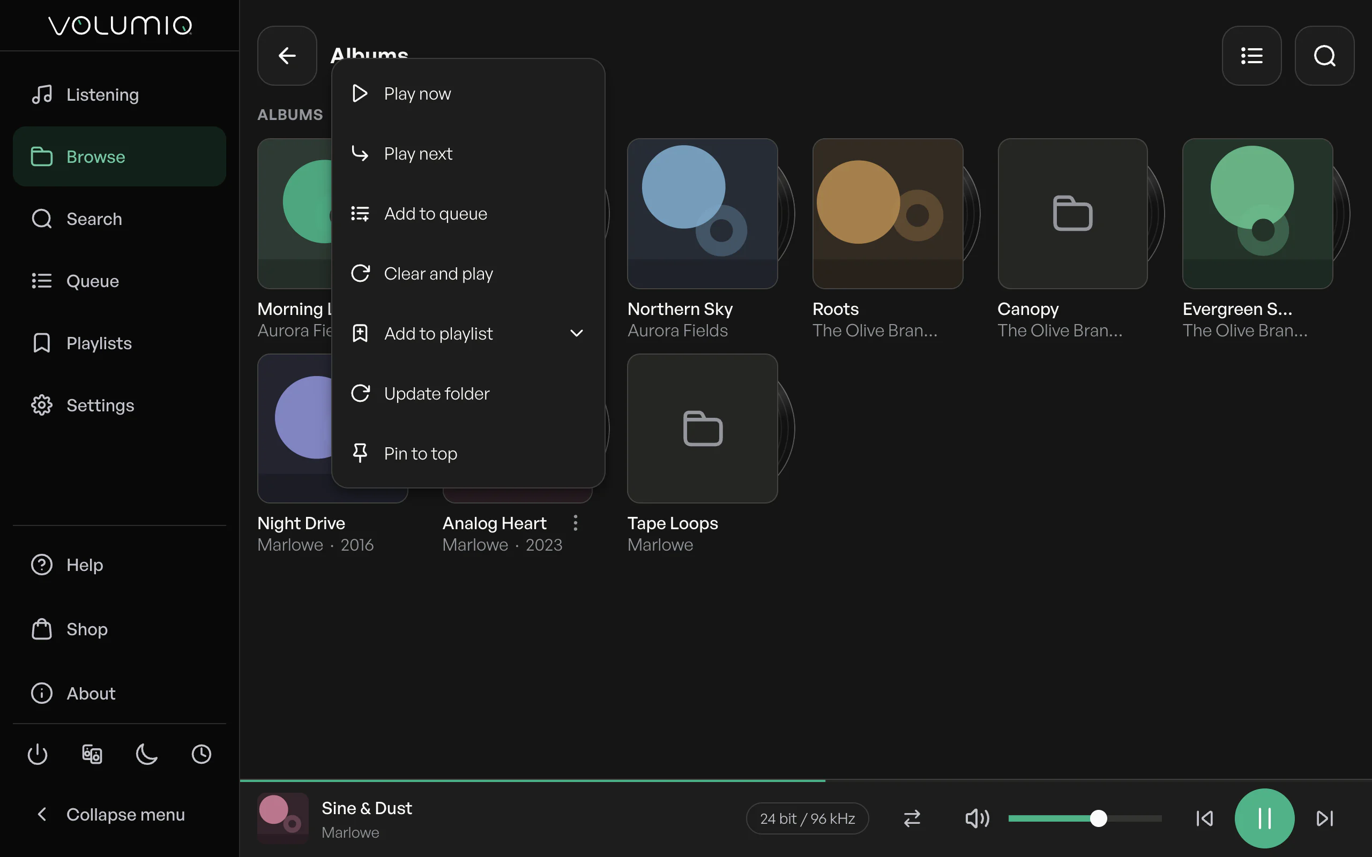Collapse the sidebar menu
The height and width of the screenshot is (857, 1372).
pyautogui.click(x=119, y=815)
